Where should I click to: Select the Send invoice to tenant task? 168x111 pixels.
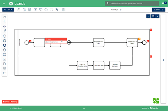pyautogui.click(x=132, y=43)
